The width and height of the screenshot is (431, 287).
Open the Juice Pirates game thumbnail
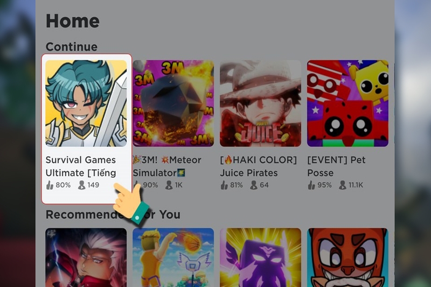(x=260, y=103)
